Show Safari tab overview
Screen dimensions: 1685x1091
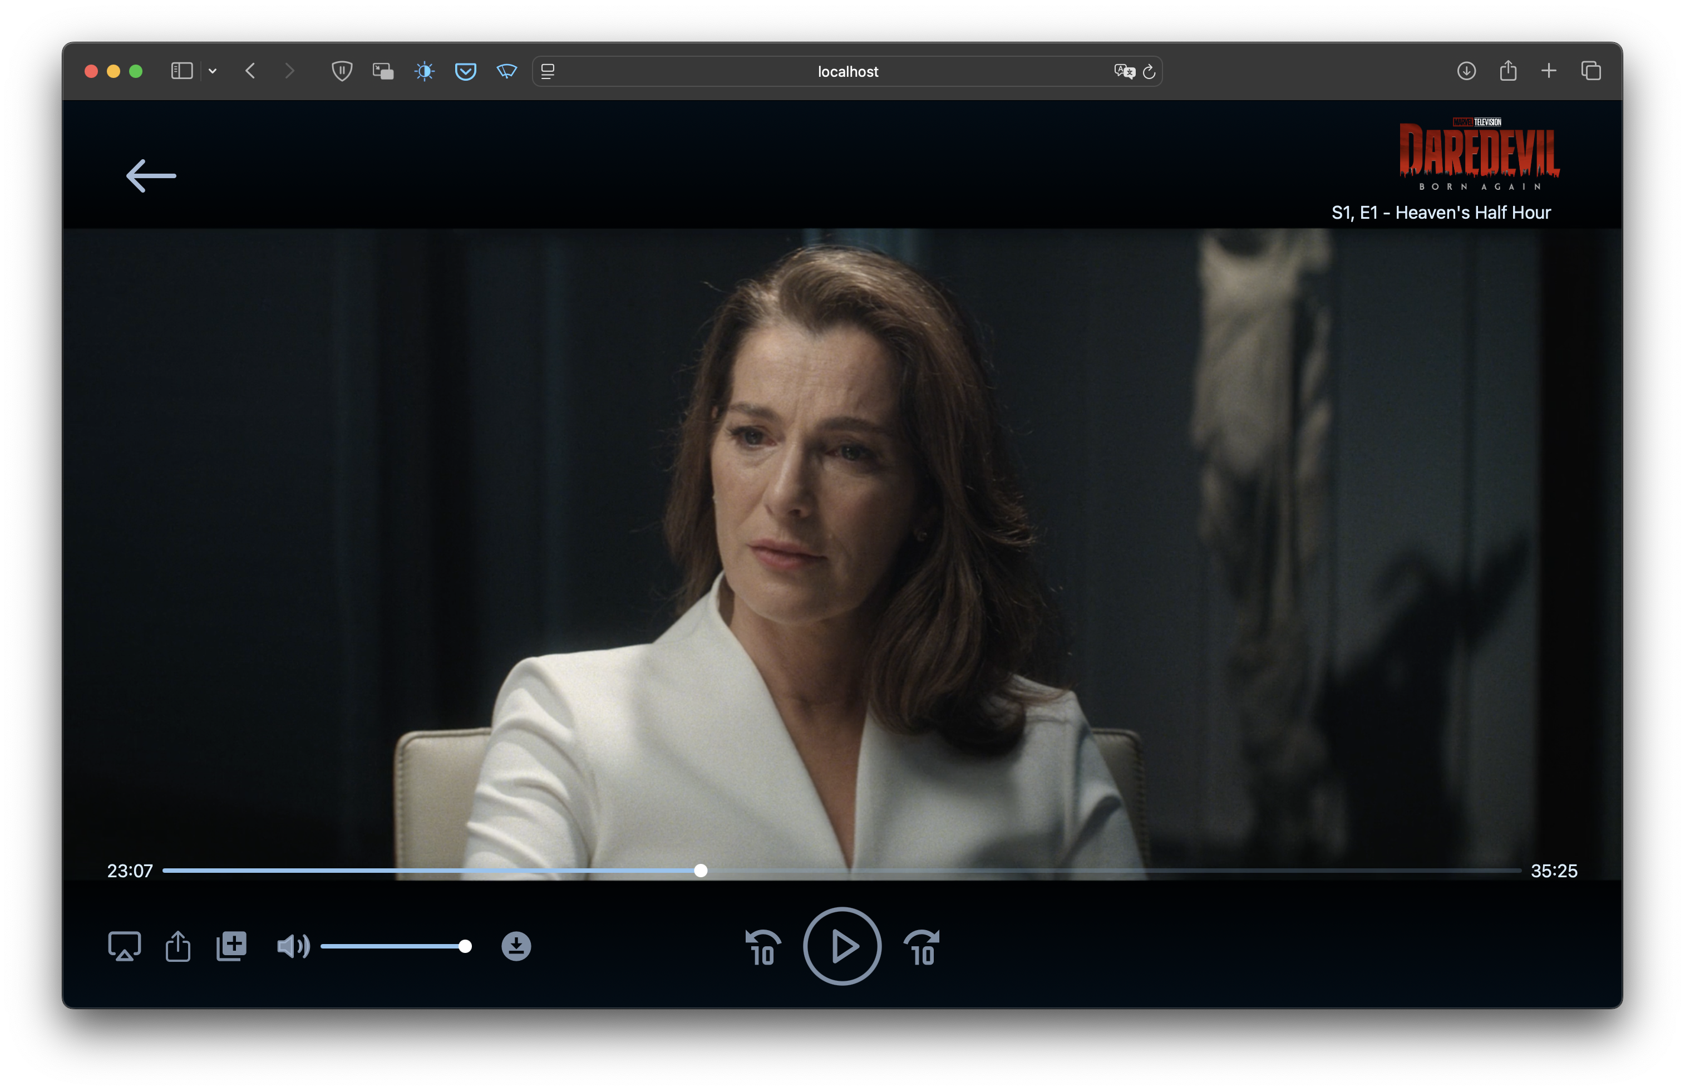[x=1591, y=71]
